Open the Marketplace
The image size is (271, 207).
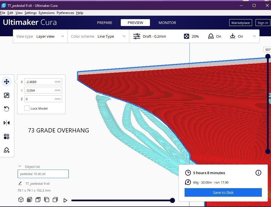click(241, 23)
